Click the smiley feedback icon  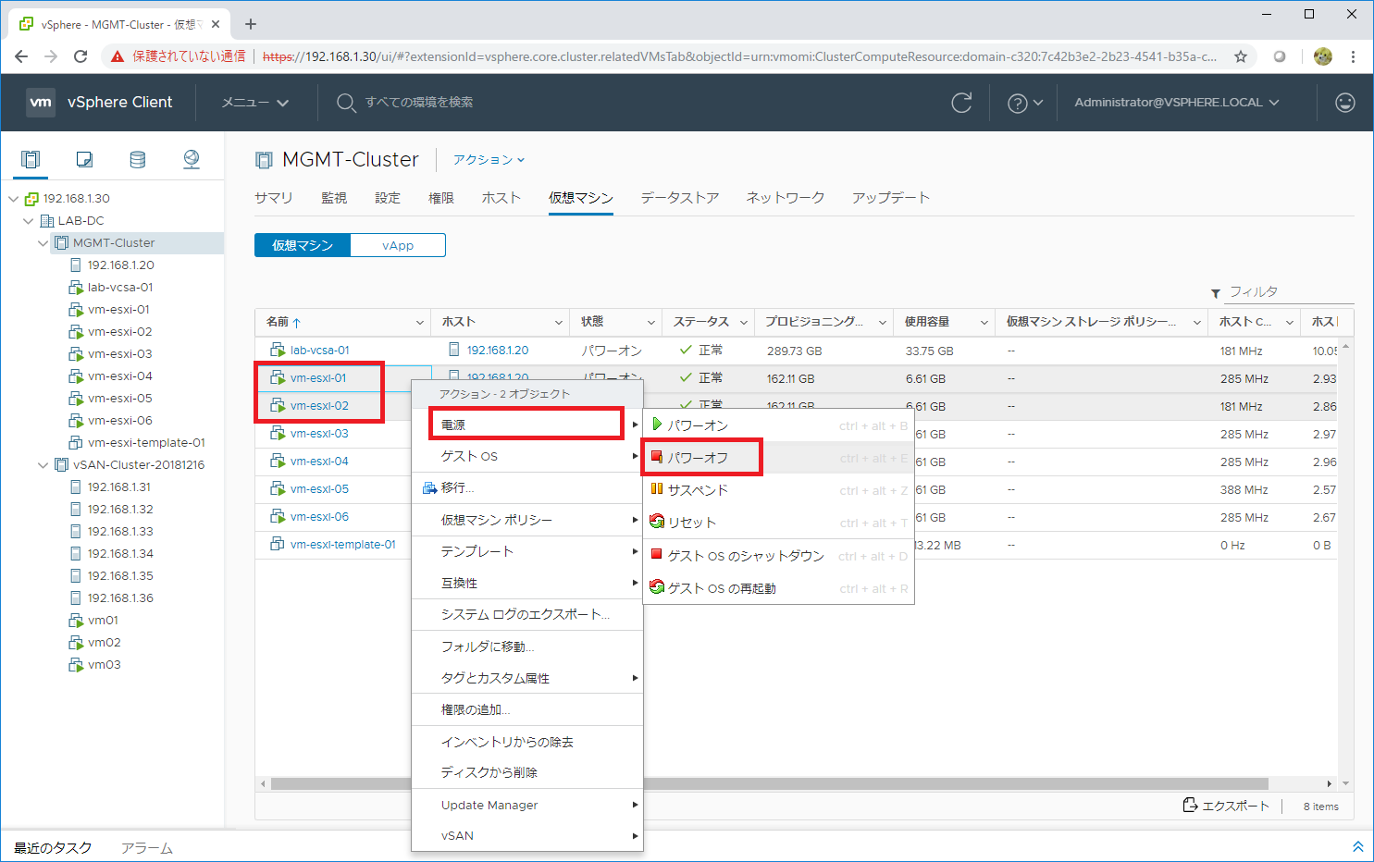pyautogui.click(x=1345, y=103)
